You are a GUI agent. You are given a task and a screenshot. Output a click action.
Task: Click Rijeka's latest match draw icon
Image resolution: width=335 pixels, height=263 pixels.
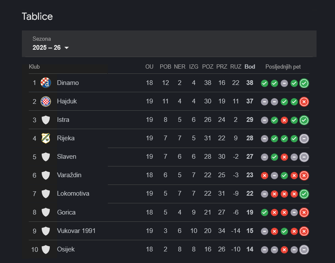[x=304, y=139]
